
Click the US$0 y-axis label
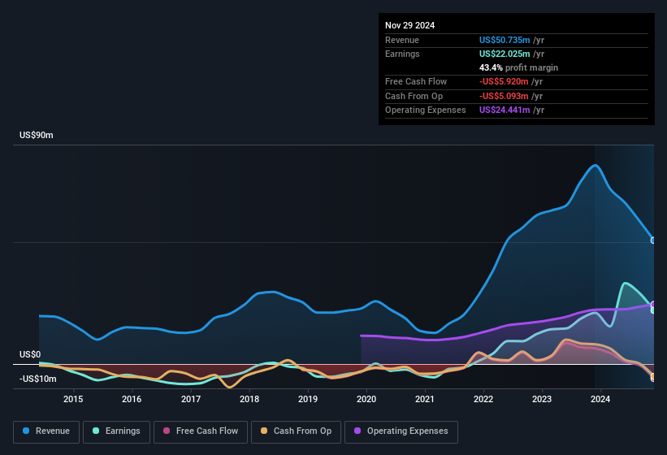[x=30, y=354]
